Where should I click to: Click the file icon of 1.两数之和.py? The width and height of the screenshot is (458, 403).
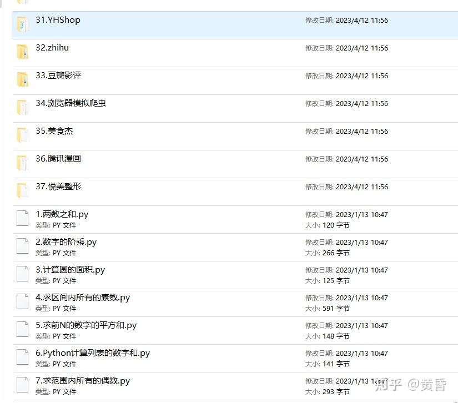pyautogui.click(x=23, y=219)
